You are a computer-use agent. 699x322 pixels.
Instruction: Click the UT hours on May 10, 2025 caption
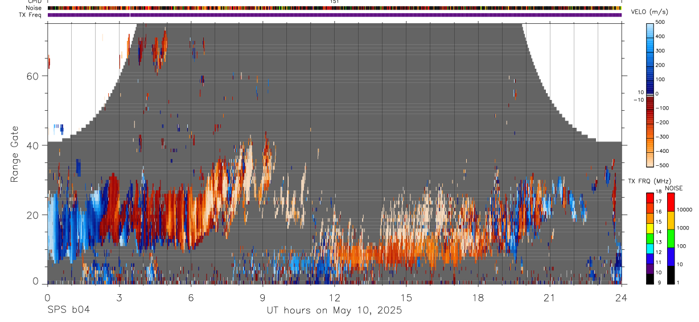[x=334, y=310]
